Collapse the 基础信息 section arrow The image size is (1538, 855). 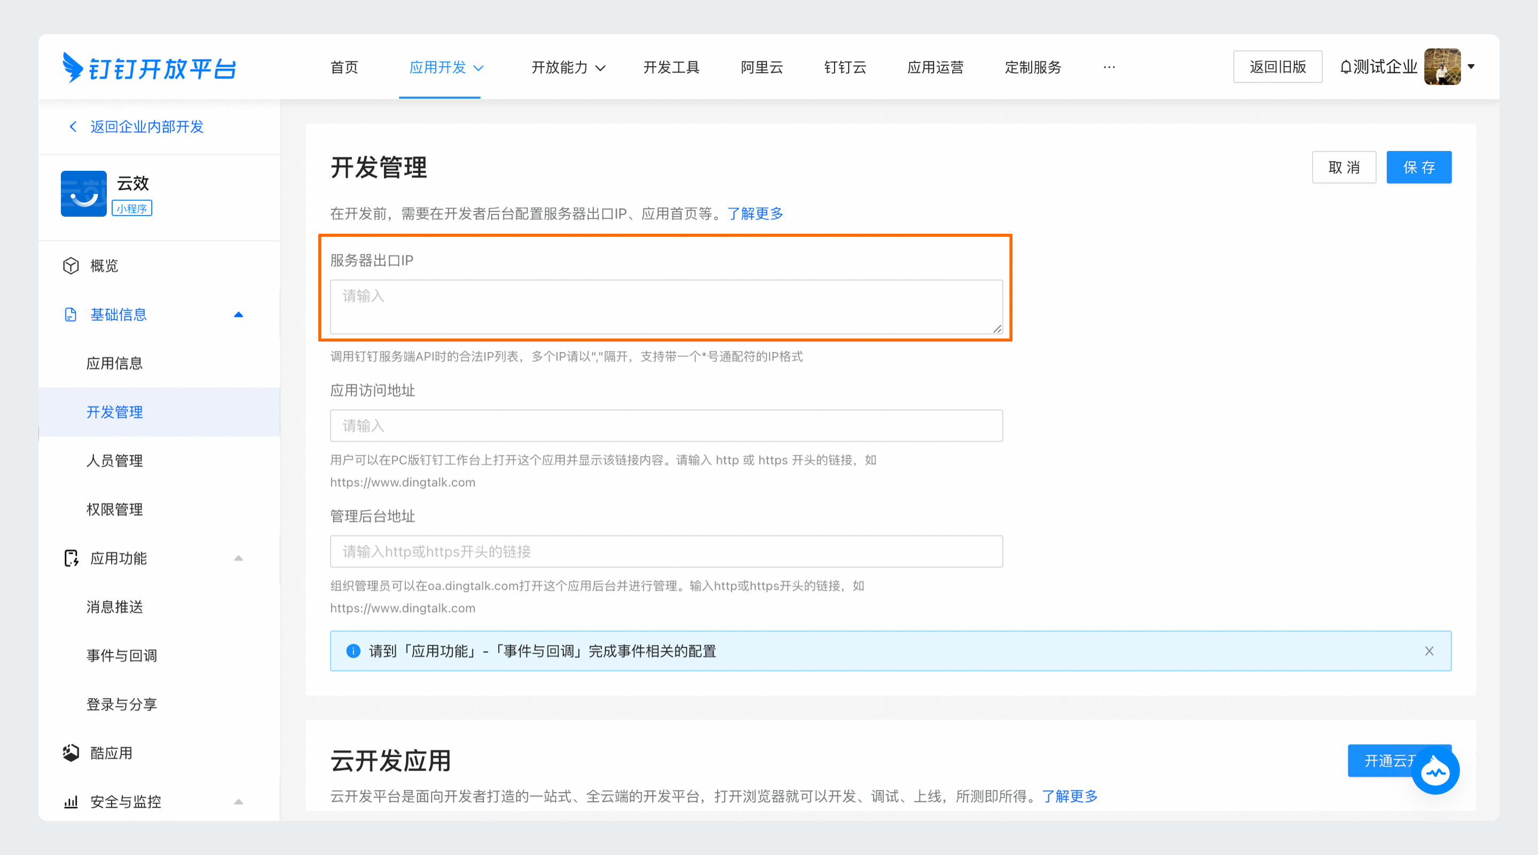239,314
